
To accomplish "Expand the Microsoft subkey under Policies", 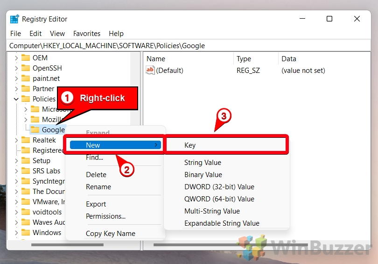I will (x=26, y=109).
